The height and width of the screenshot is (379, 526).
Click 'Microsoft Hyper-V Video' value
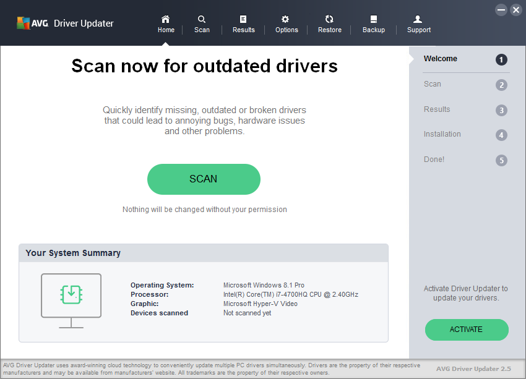click(261, 304)
